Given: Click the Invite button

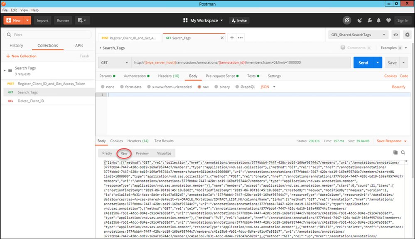Looking at the screenshot, I should coord(239,20).
